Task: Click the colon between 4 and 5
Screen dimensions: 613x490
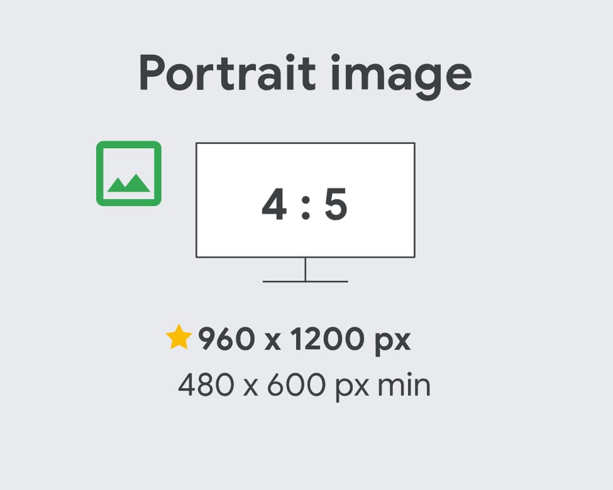Action: [306, 207]
